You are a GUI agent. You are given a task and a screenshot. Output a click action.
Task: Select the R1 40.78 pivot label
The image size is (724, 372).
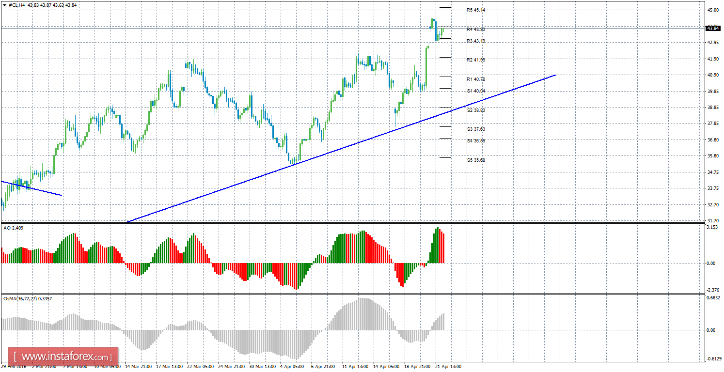click(x=476, y=79)
